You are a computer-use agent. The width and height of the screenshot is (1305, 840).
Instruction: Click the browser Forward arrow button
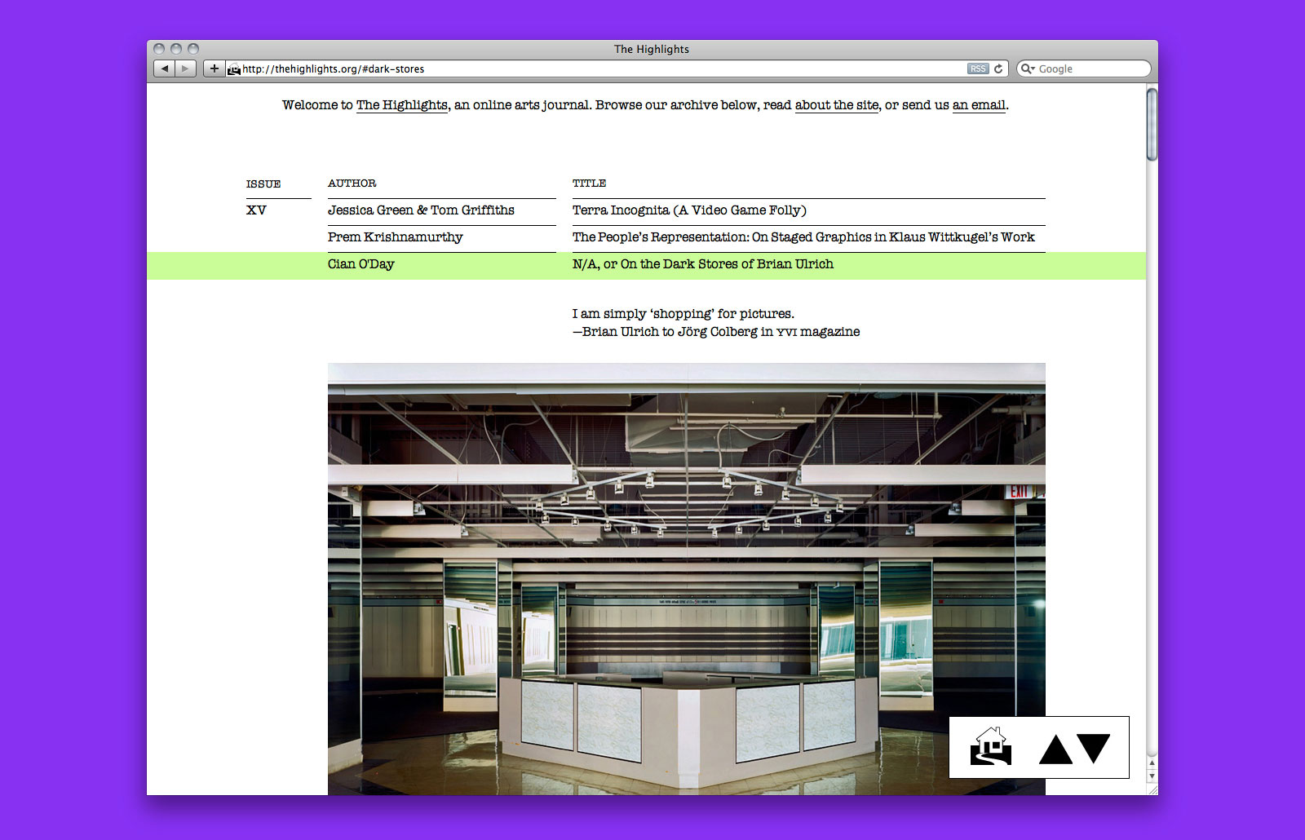186,69
